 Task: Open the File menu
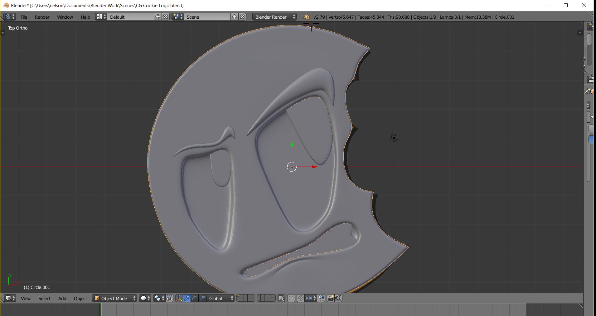24,17
